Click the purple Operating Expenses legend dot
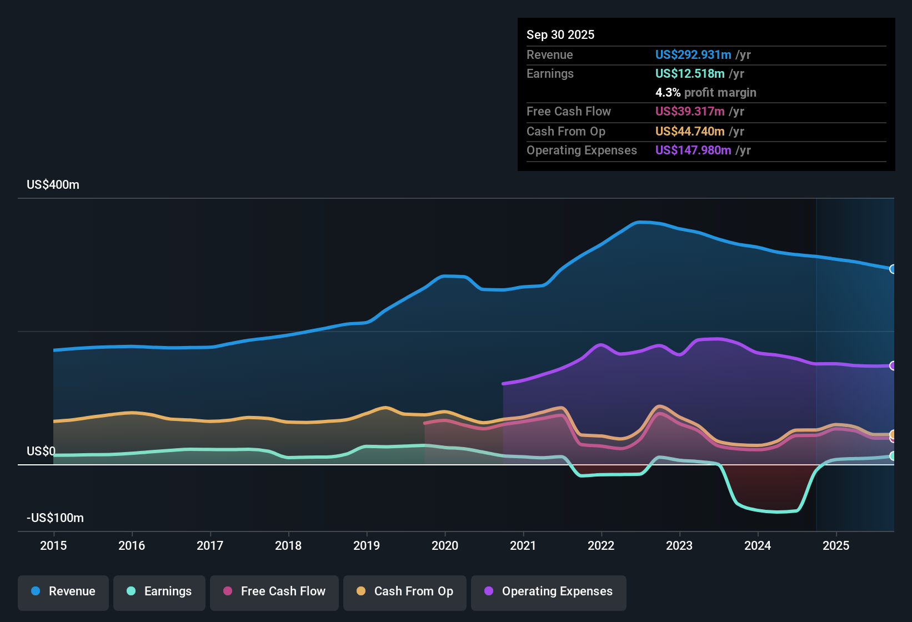 [x=489, y=591]
